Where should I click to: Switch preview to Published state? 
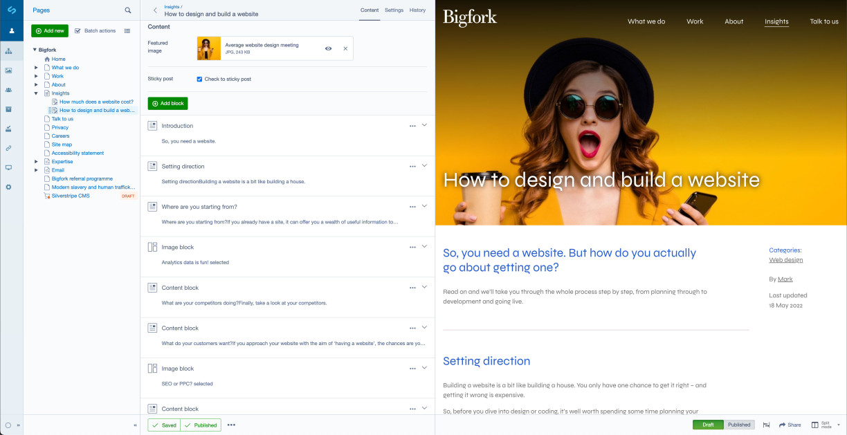coord(739,425)
